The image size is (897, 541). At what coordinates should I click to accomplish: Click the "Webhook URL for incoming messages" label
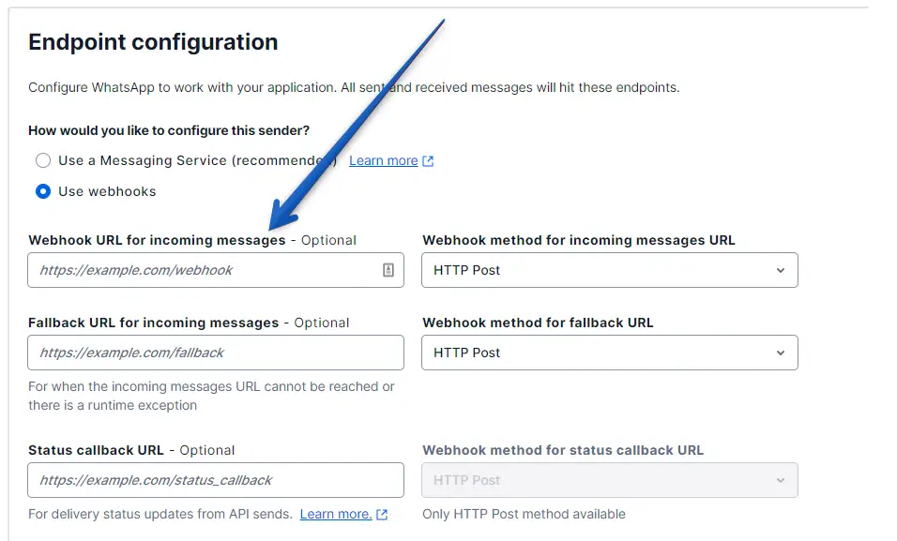tap(157, 240)
